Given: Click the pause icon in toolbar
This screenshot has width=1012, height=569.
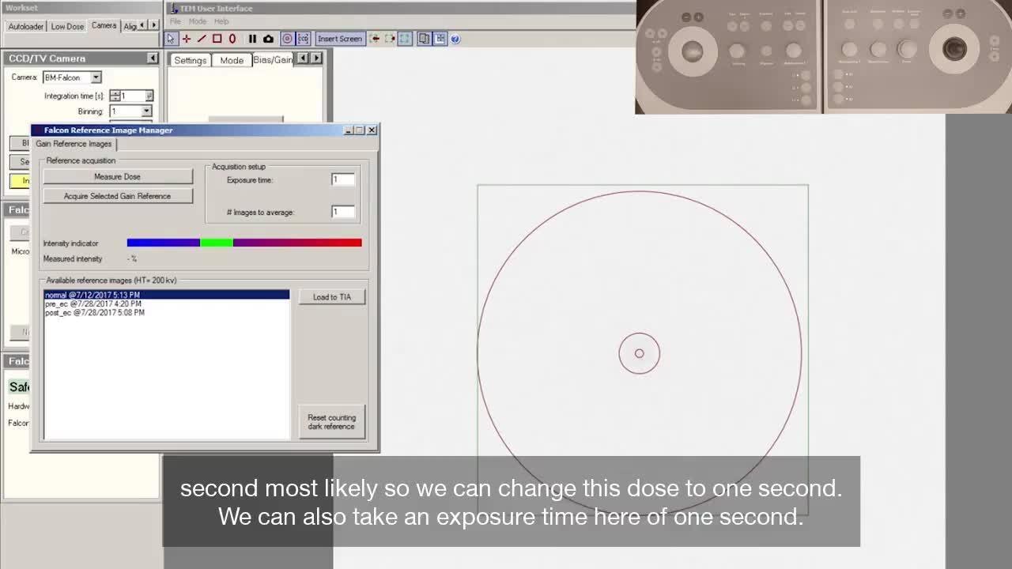Looking at the screenshot, I should tap(252, 39).
